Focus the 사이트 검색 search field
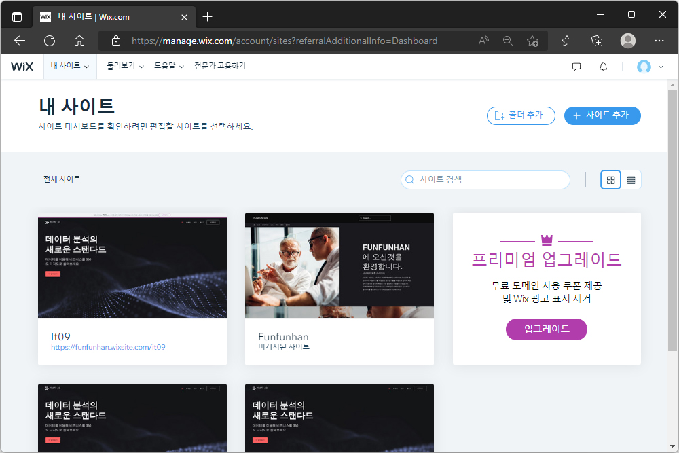This screenshot has height=453, width=679. point(485,180)
